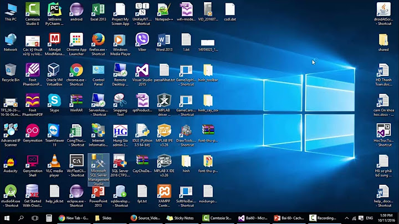Select the MPLAB X IDE v3.26 icon

pyautogui.click(x=164, y=165)
